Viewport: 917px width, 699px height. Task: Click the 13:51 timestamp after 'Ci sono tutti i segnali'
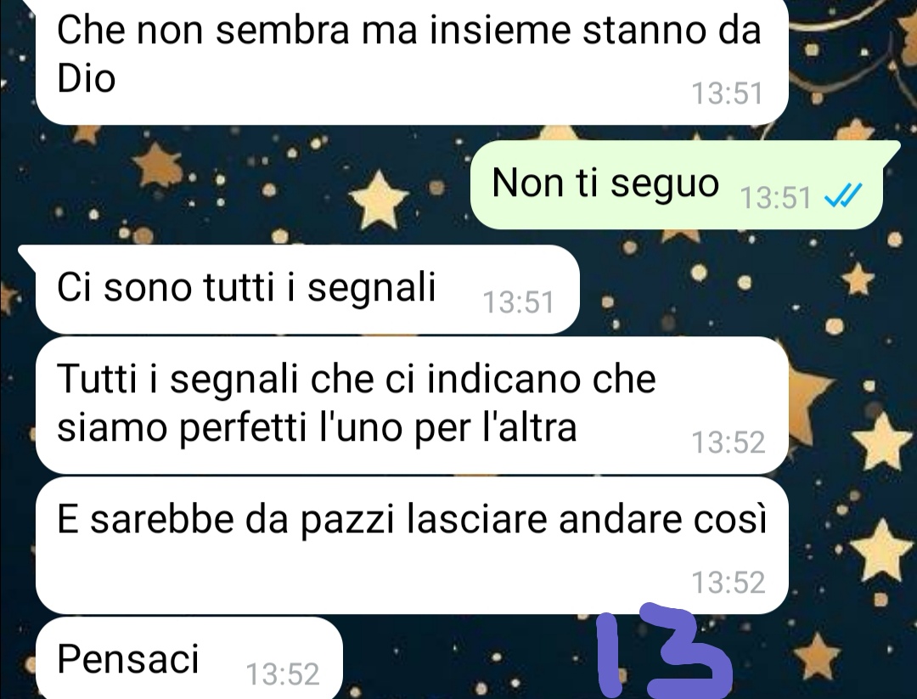pyautogui.click(x=518, y=302)
